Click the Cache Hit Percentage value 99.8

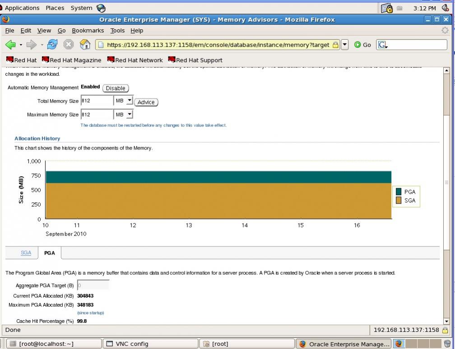coord(82,321)
